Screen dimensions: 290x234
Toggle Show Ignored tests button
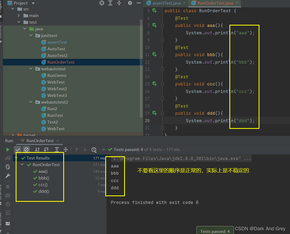click(26, 150)
